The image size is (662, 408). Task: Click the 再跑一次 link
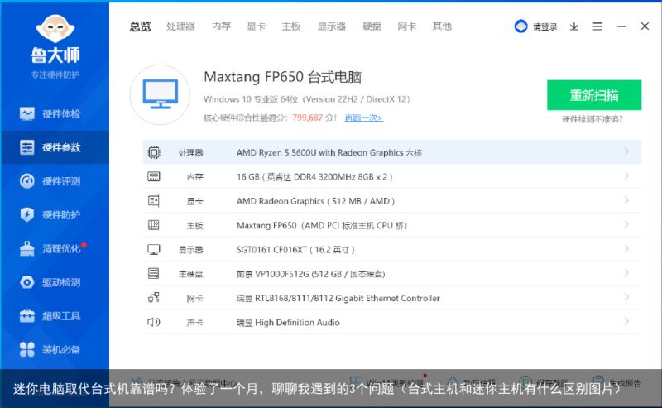pos(363,118)
